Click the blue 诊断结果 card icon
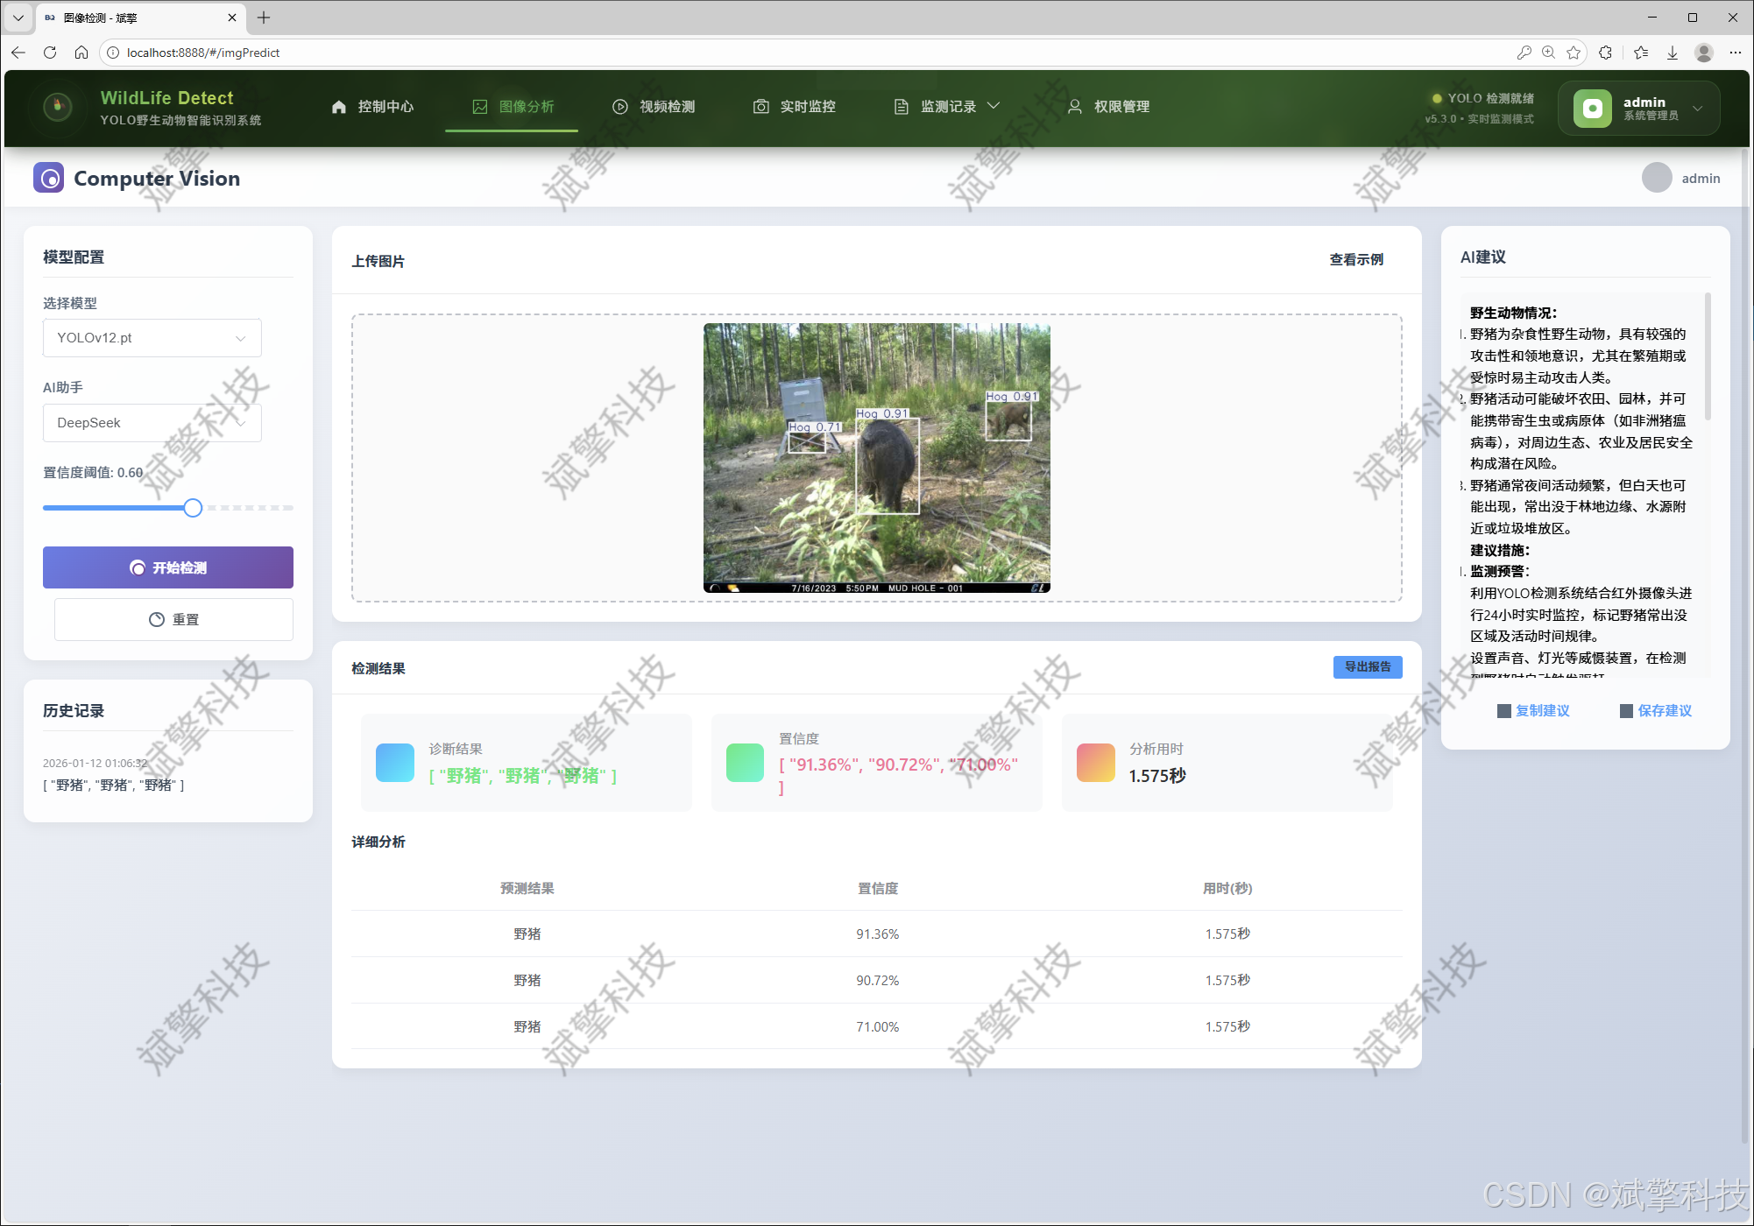This screenshot has height=1226, width=1754. pyautogui.click(x=395, y=763)
